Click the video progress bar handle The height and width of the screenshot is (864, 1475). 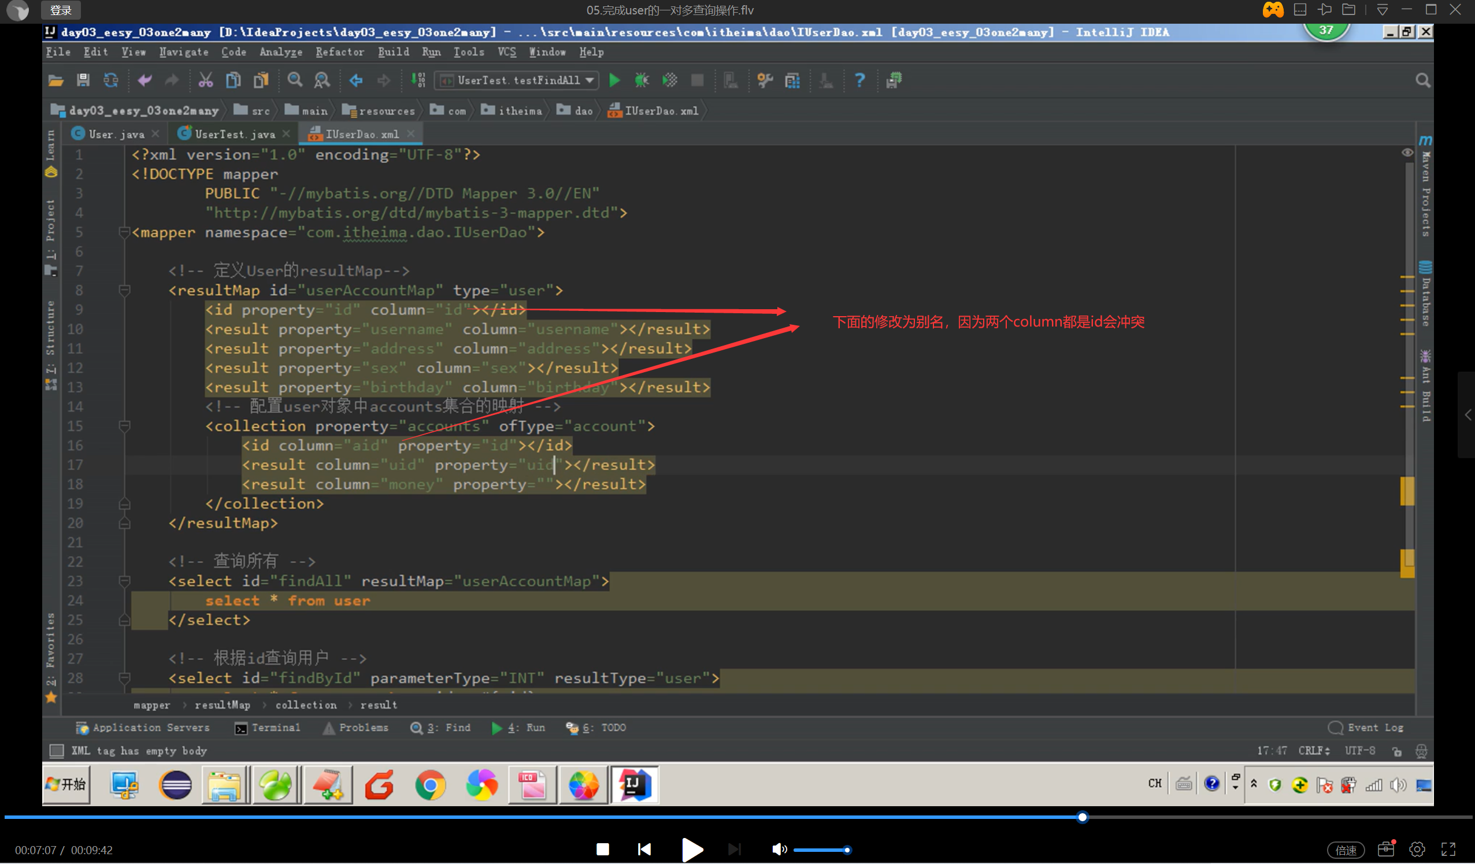[1082, 817]
